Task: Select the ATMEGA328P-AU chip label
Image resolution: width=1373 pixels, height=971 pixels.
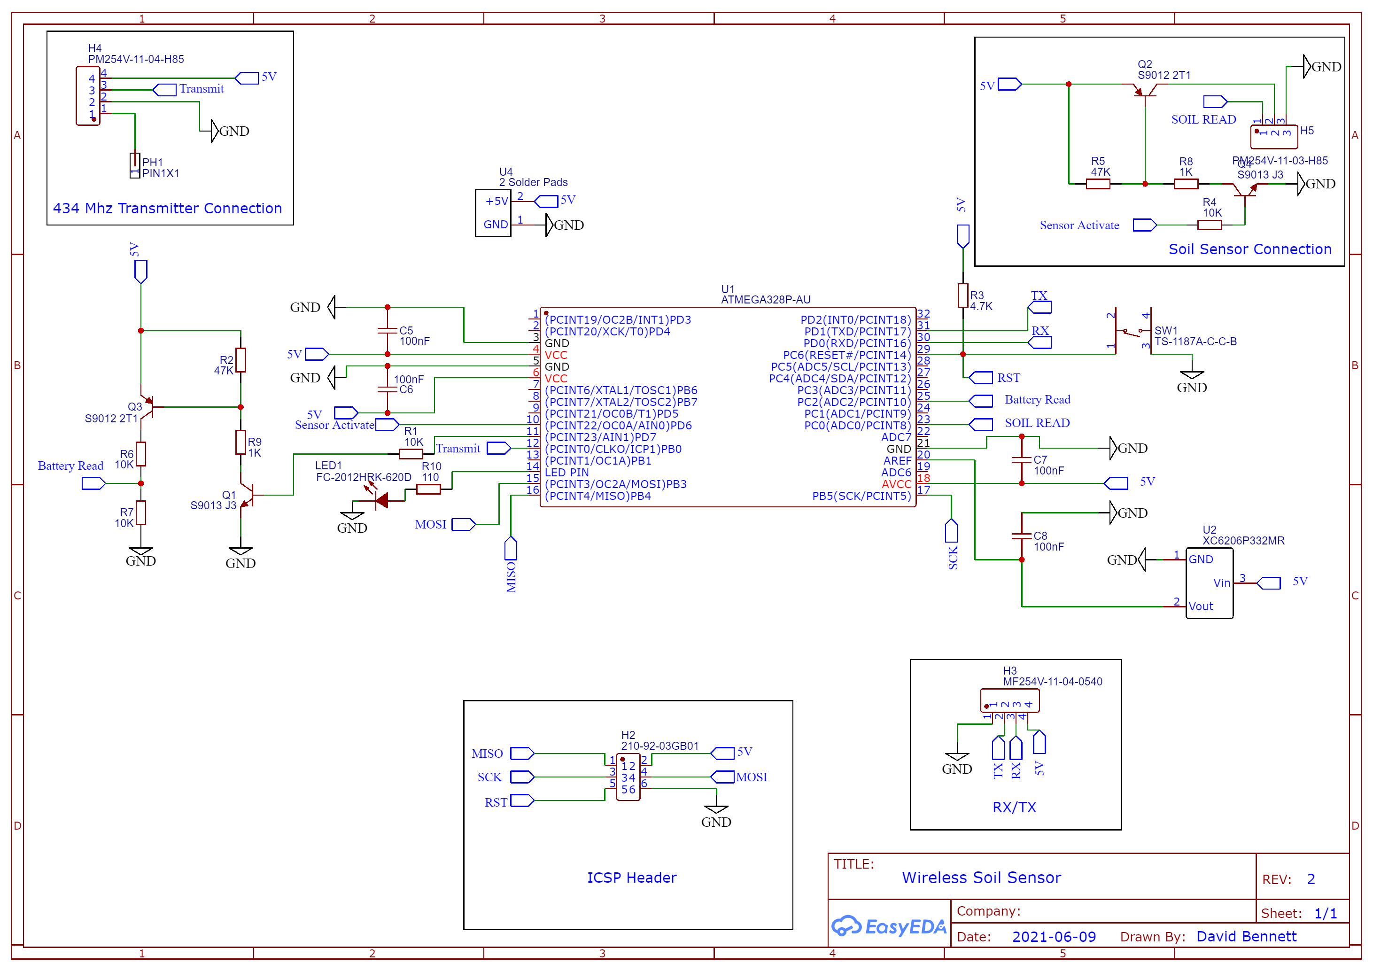Action: [x=766, y=300]
